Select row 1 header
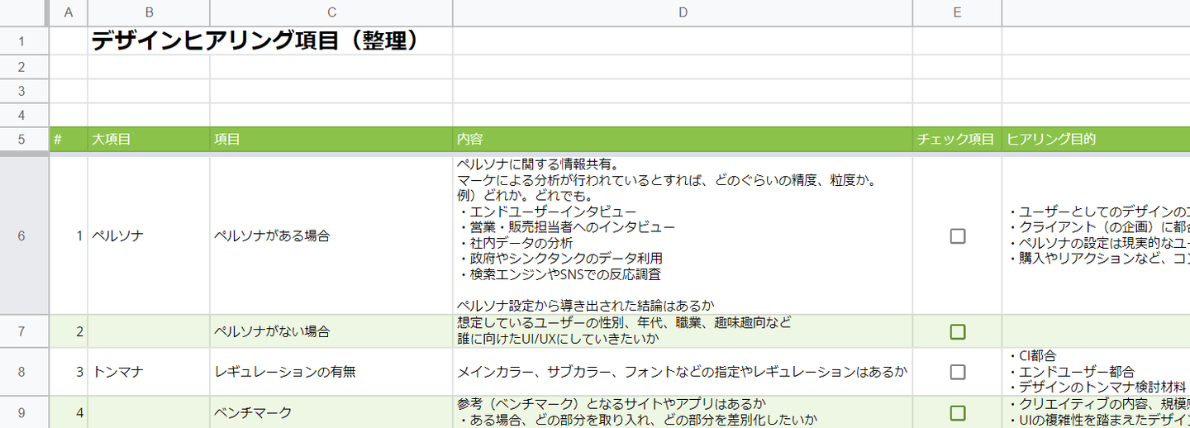This screenshot has height=428, width=1190. 24,40
